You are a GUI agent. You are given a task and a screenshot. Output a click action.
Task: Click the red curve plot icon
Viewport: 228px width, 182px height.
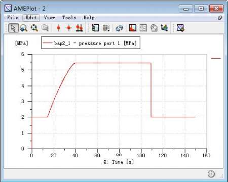point(133,28)
